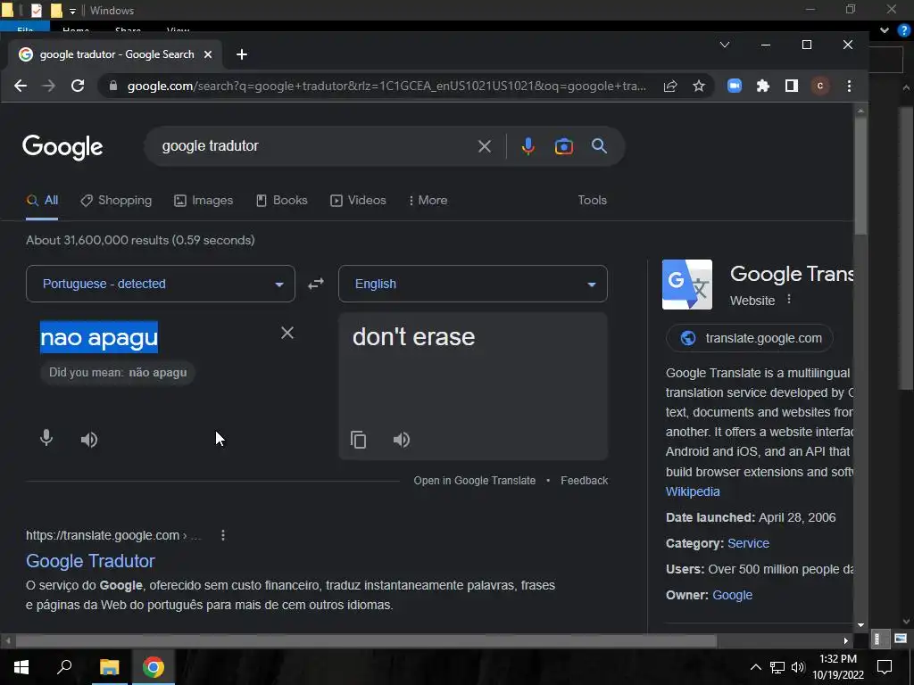Open File Explorer from the taskbar
Screen dimensions: 914x685
click(109, 667)
